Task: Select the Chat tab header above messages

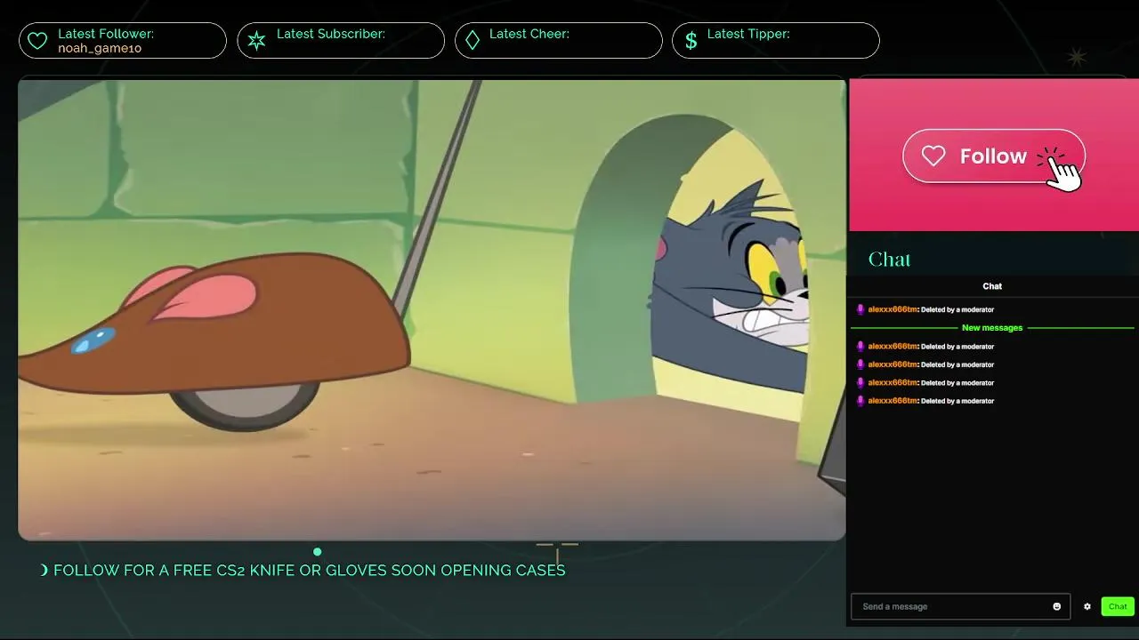Action: (x=992, y=286)
